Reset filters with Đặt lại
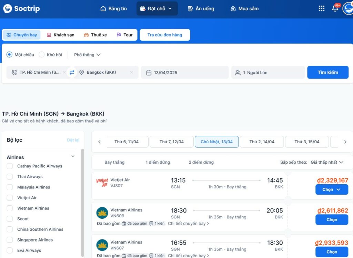The image size is (353, 258). pyautogui.click(x=73, y=140)
